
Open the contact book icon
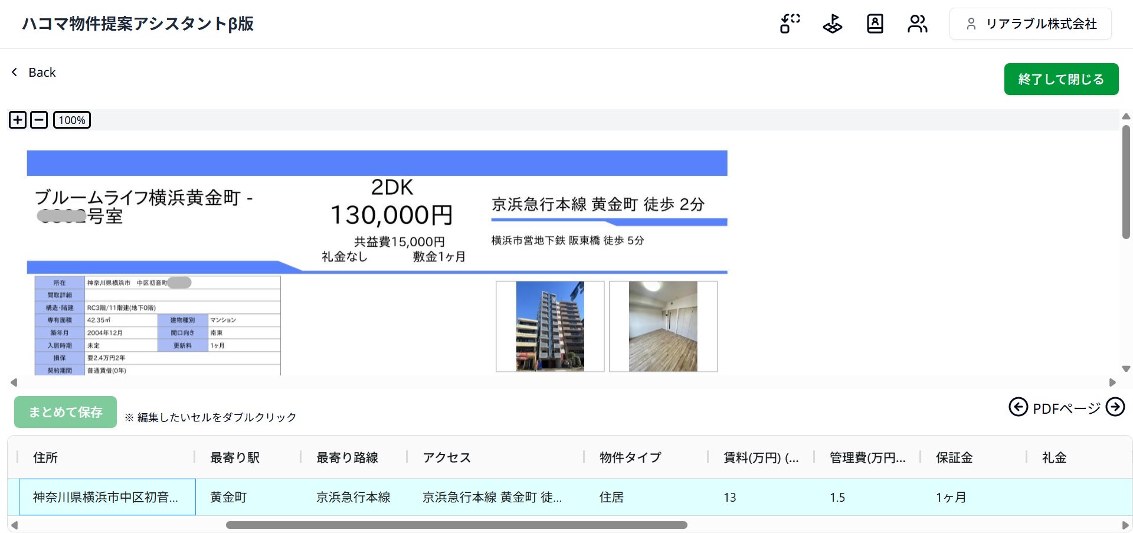875,24
